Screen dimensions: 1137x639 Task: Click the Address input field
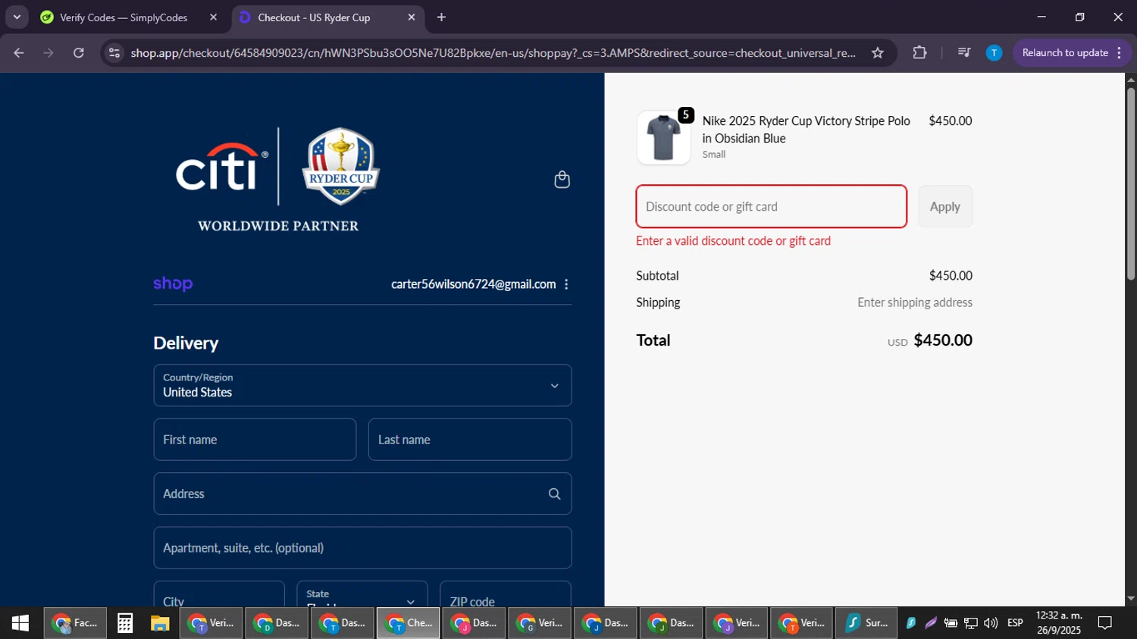[x=362, y=494]
